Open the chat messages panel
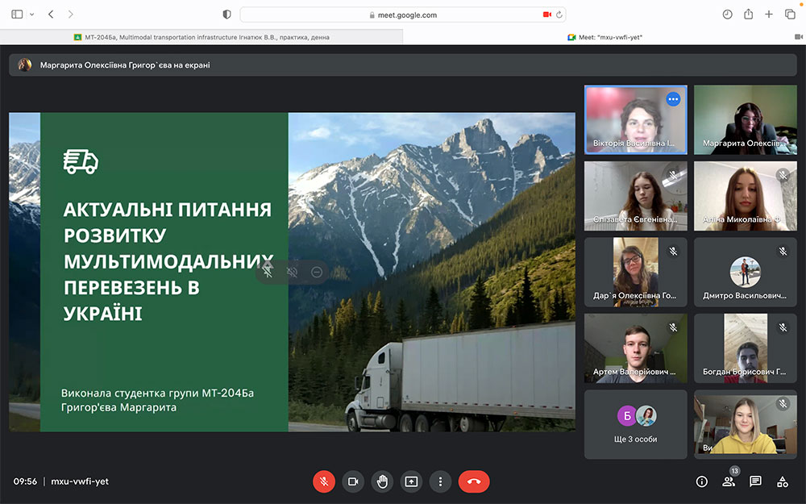The width and height of the screenshot is (806, 504). [x=755, y=481]
